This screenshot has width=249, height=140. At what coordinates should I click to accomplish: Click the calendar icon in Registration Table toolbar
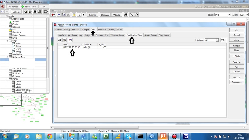70,40
